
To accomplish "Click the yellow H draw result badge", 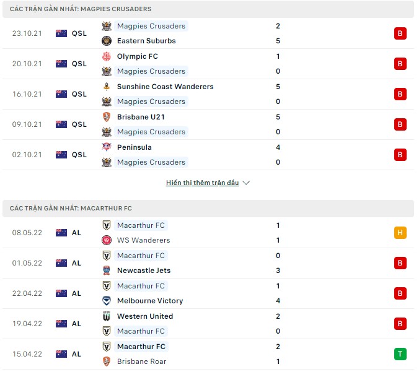I will coord(400,233).
